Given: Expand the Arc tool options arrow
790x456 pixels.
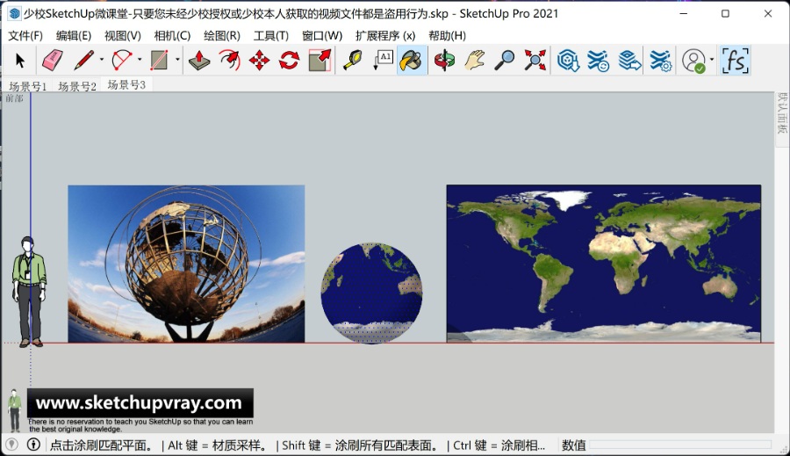Looking at the screenshot, I should (x=140, y=60).
